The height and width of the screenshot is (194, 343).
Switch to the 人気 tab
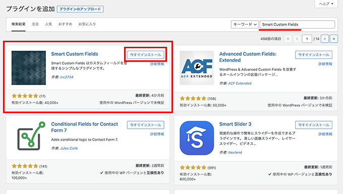coord(48,24)
